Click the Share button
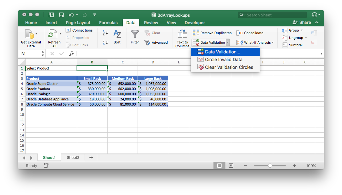 coord(302,23)
